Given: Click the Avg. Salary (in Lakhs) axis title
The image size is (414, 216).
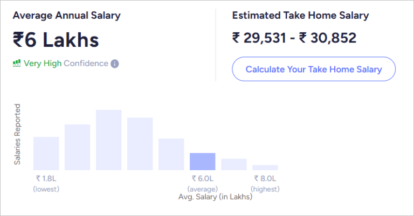Looking at the screenshot, I should pyautogui.click(x=215, y=197).
